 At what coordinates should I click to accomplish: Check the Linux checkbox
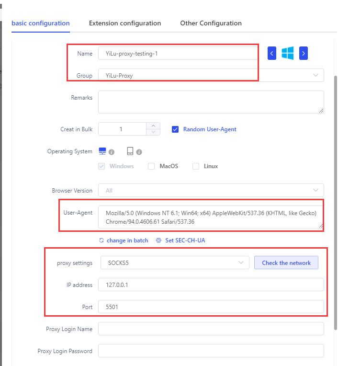[x=196, y=166]
